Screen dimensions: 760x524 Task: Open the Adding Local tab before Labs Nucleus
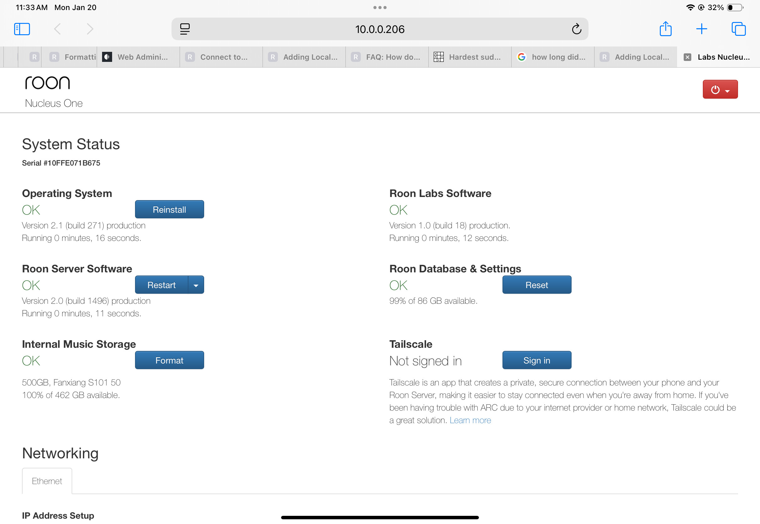[x=636, y=57]
